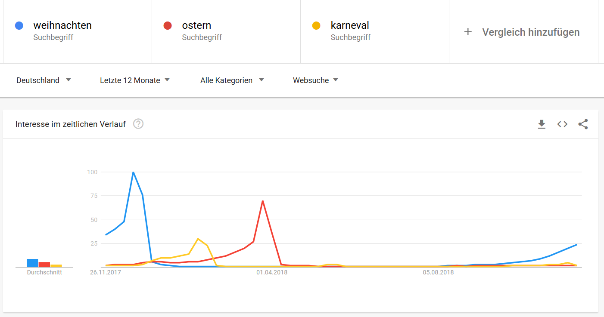This screenshot has width=604, height=317.
Task: Click the yellow dot next to karneval
Action: point(317,25)
